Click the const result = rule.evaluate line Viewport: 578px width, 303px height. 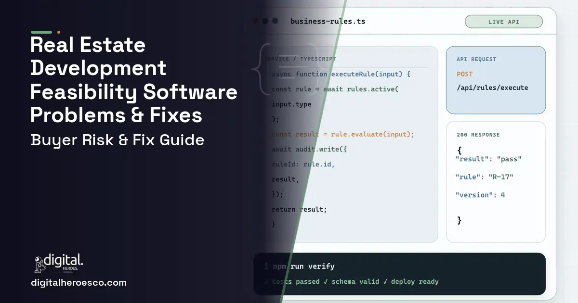point(343,134)
